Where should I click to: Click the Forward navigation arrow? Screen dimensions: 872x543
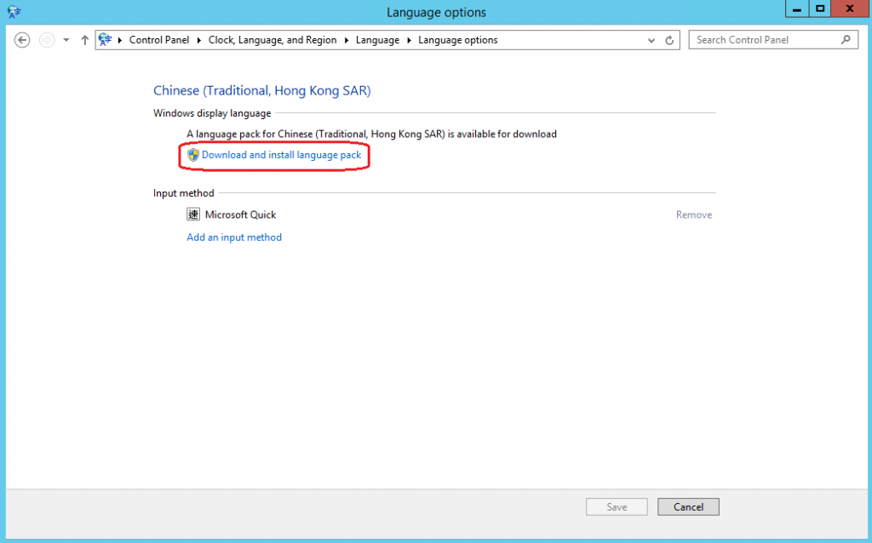pyautogui.click(x=47, y=40)
